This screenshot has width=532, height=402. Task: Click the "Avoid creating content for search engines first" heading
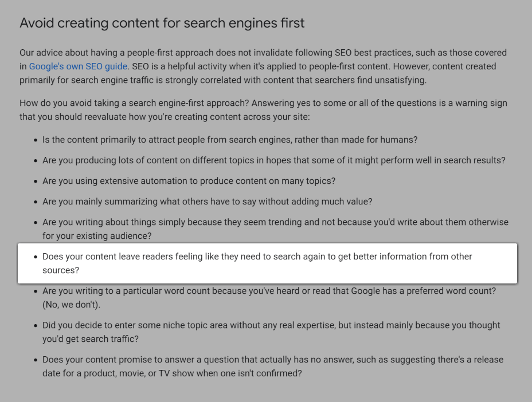coord(162,23)
